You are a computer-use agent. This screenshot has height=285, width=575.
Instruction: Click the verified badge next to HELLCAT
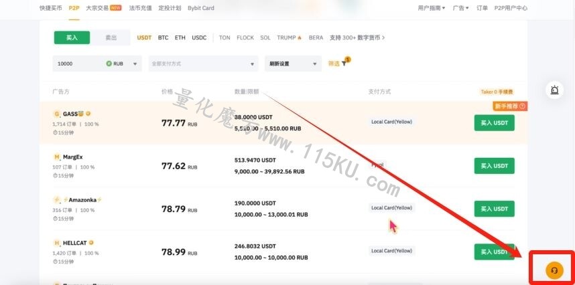coord(91,243)
